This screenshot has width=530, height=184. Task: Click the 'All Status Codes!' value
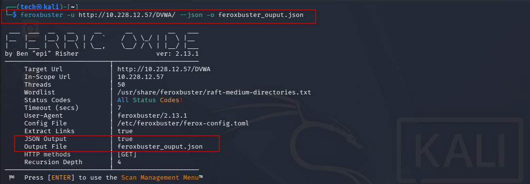150,100
